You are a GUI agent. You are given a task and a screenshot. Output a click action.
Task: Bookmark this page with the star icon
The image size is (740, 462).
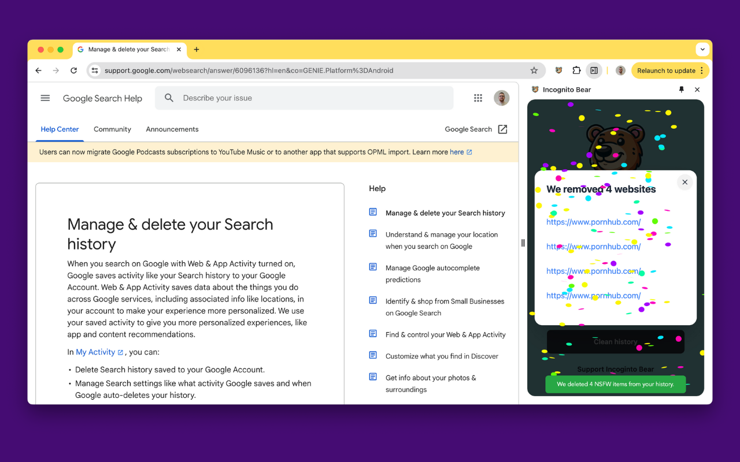pyautogui.click(x=534, y=70)
